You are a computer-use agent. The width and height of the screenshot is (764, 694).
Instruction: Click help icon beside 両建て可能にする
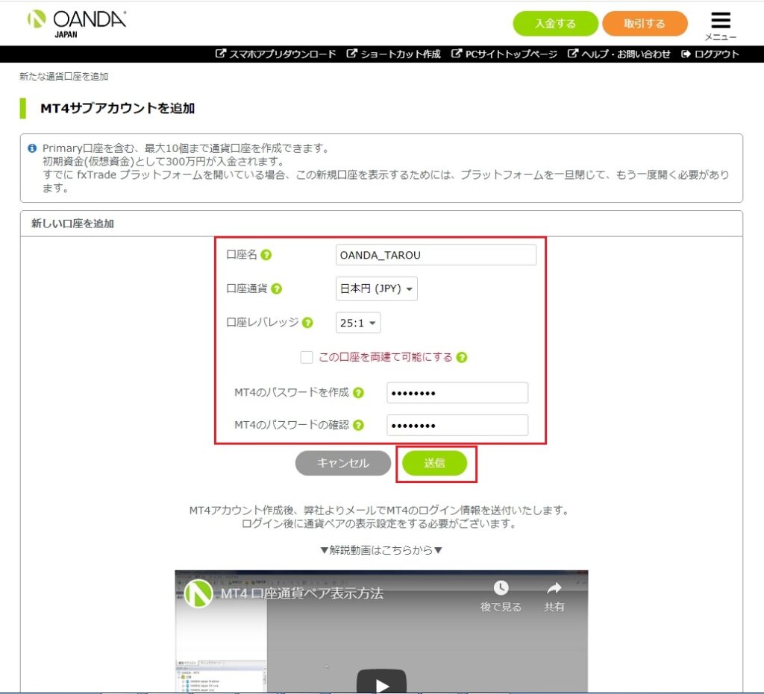pos(461,357)
